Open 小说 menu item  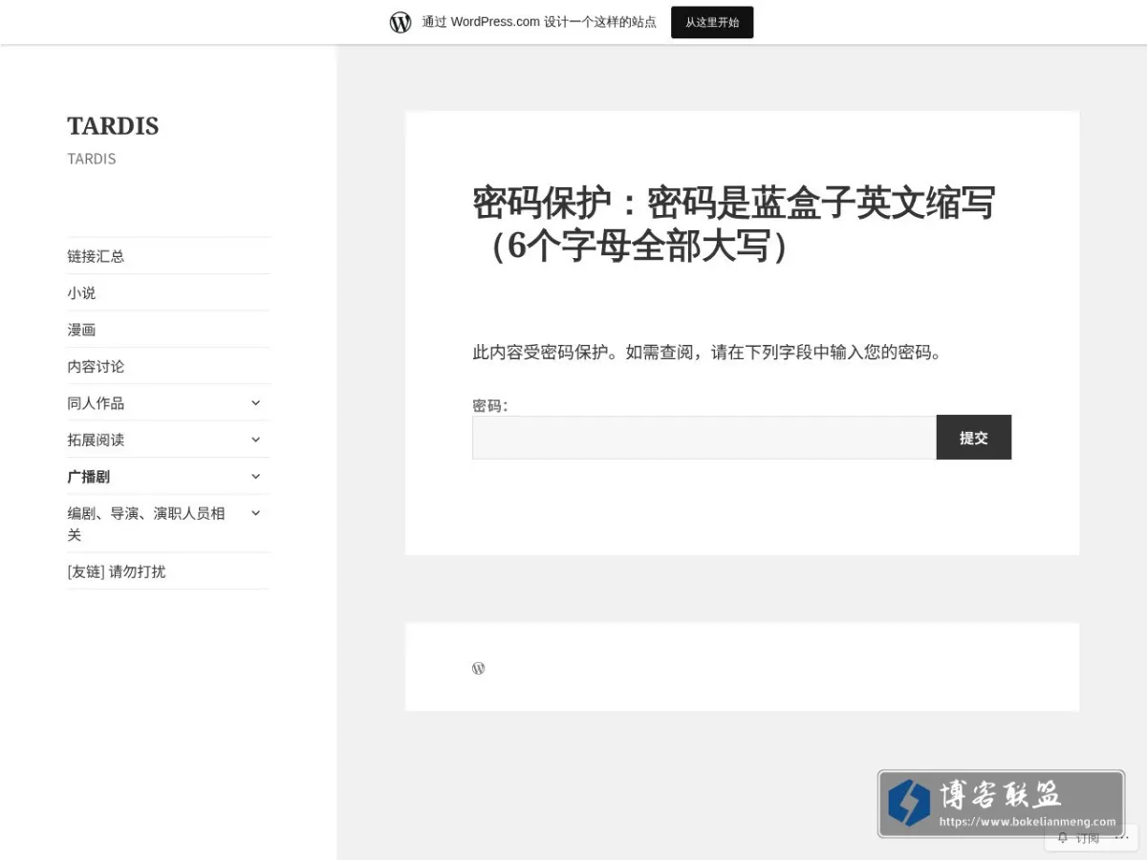(81, 292)
